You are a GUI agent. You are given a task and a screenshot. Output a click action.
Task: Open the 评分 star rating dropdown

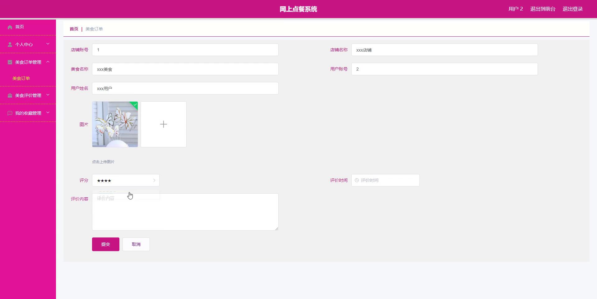126,180
